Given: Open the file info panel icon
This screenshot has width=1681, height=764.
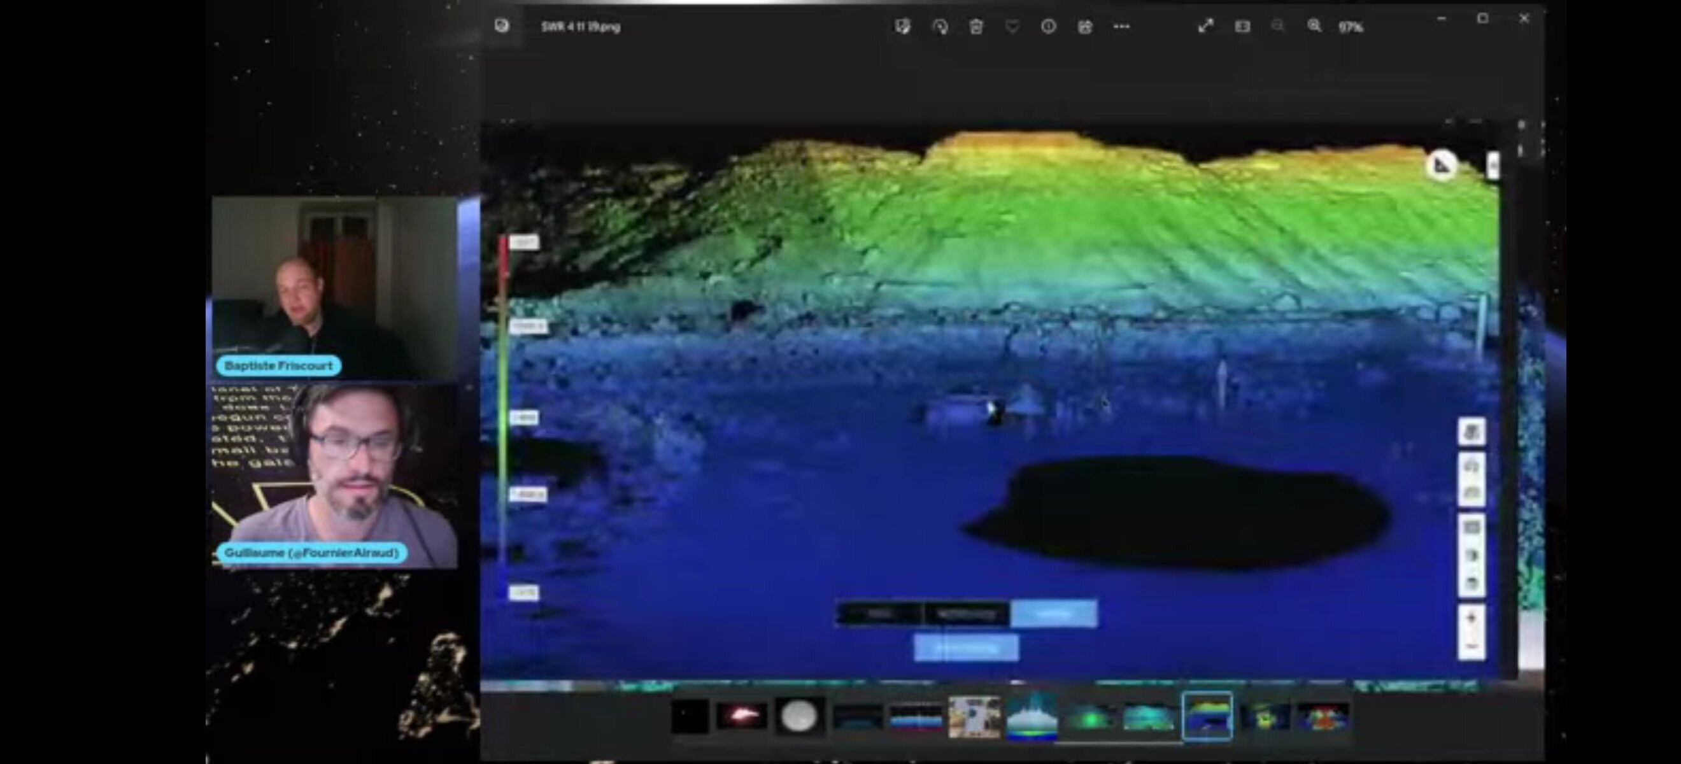Looking at the screenshot, I should coord(1048,26).
